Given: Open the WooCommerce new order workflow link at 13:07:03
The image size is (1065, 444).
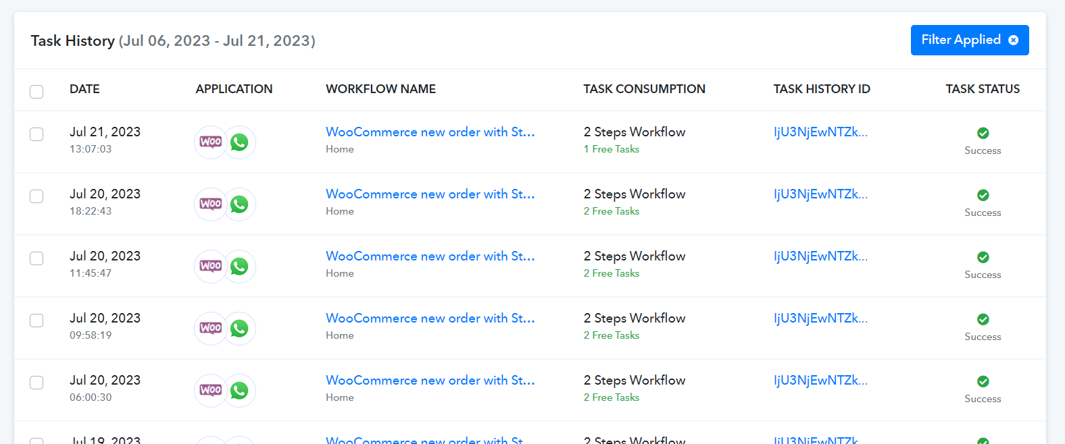Looking at the screenshot, I should (x=430, y=132).
